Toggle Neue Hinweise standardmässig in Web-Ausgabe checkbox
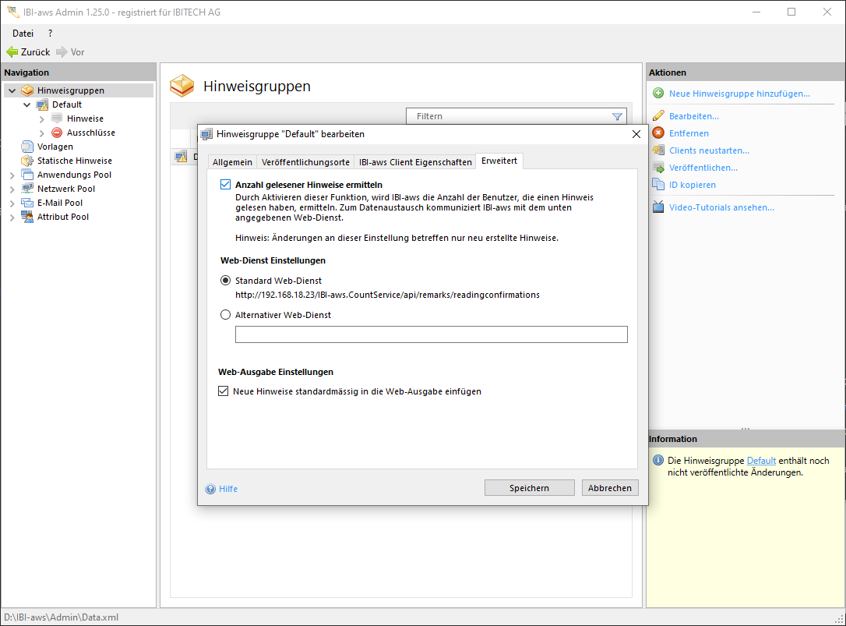This screenshot has width=846, height=626. [x=224, y=391]
